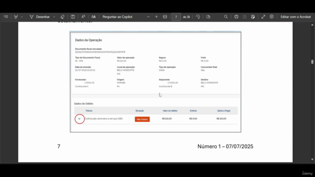
Task: Click the page number field showing 7
Action: pyautogui.click(x=176, y=17)
